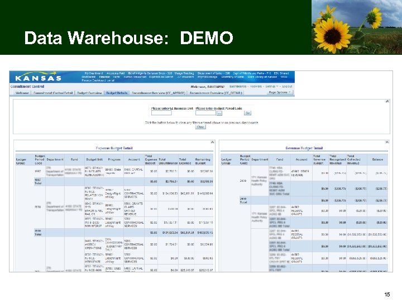Open the Answers link in header
Screen dimensions: 402x302
click(256, 87)
